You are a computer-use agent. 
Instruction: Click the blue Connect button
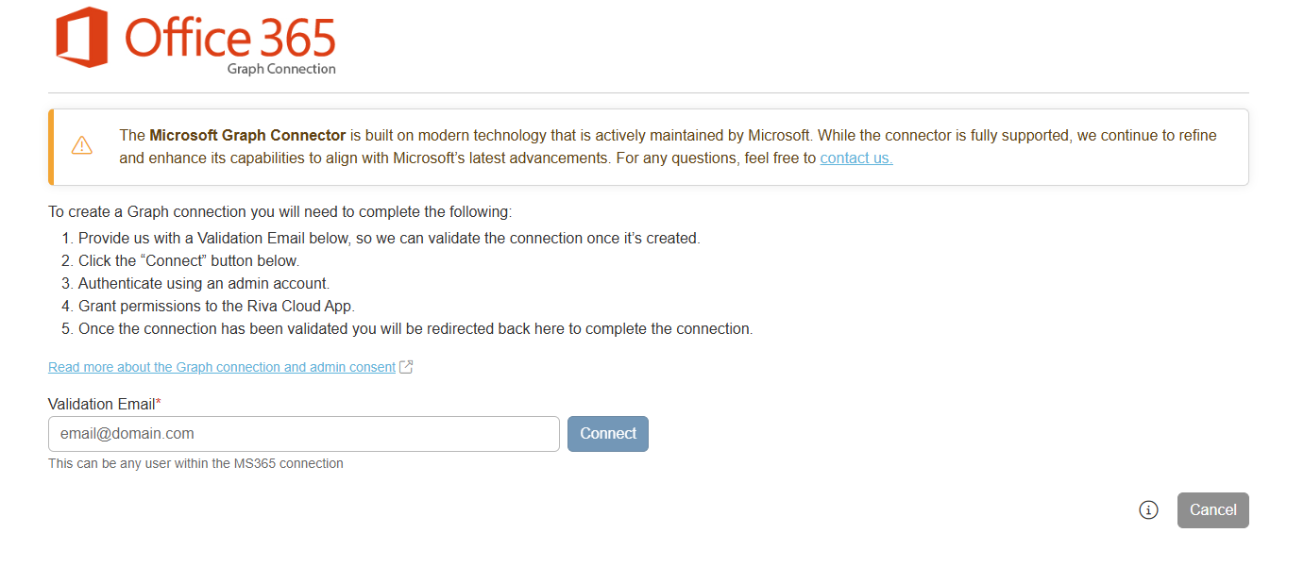click(608, 434)
